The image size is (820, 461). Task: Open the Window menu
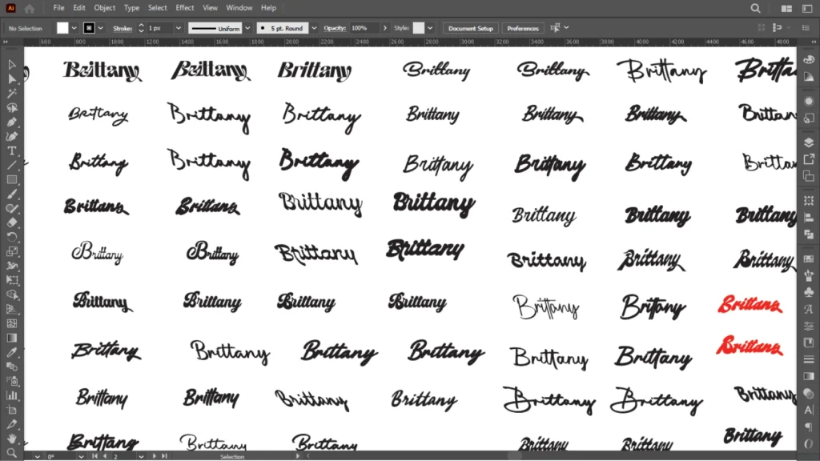[x=239, y=8]
